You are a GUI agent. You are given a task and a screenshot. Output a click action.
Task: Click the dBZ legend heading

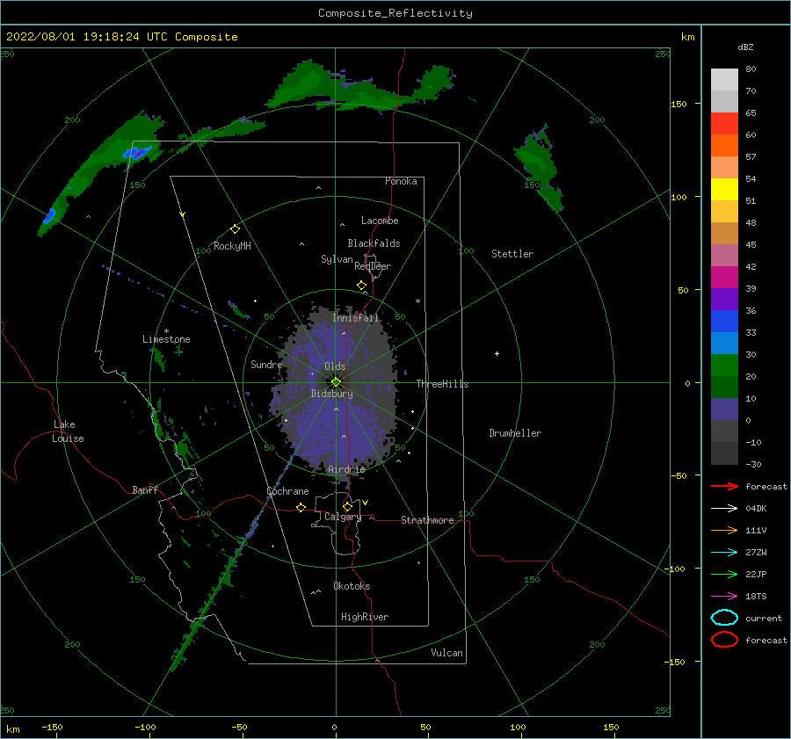pyautogui.click(x=745, y=47)
